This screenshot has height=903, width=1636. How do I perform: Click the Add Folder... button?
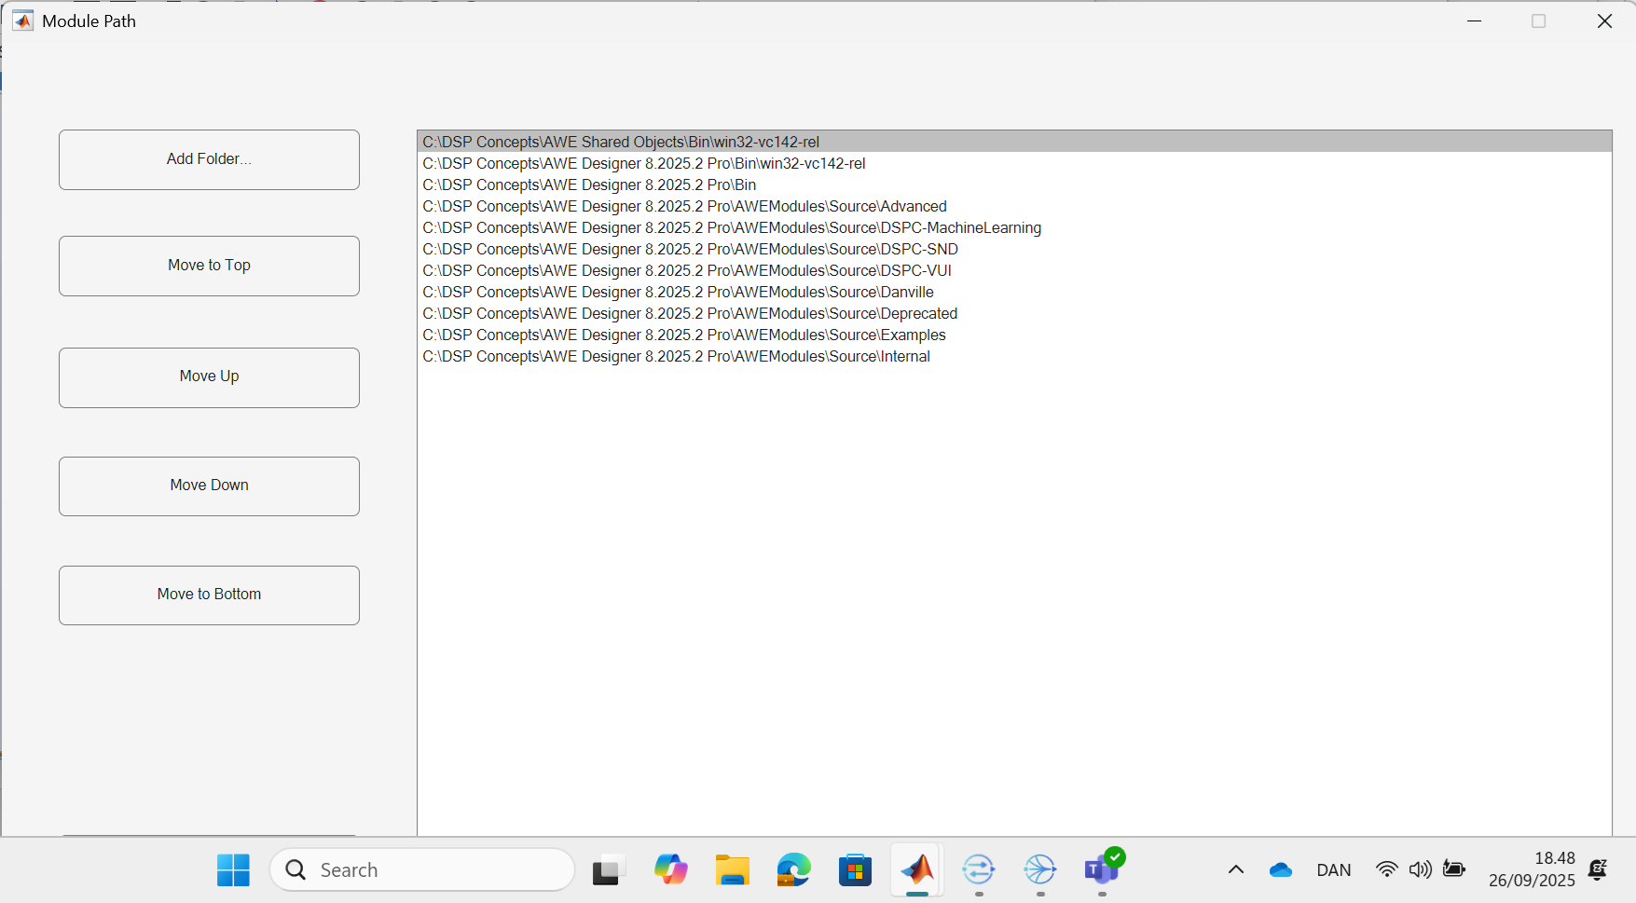(209, 159)
